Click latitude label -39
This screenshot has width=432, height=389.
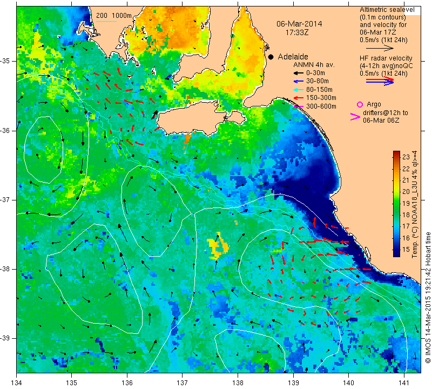6,338
